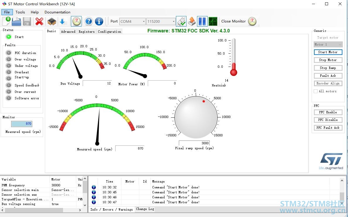Image resolution: width=348 pixels, height=217 pixels.
Task: Click the Close Monitor label
Action: (x=233, y=21)
